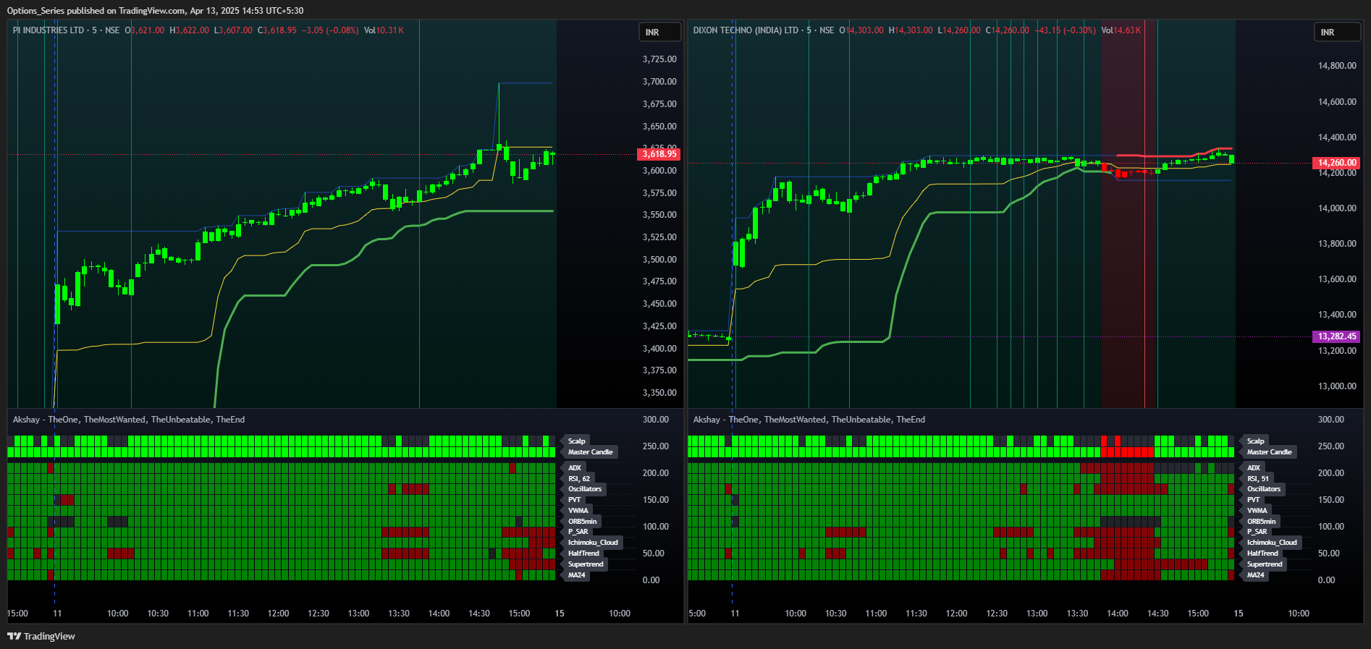Click the 3,618.95 last price label

[659, 154]
